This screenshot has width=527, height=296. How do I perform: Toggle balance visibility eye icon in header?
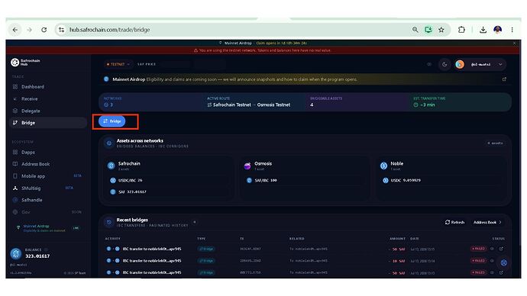pos(429,64)
